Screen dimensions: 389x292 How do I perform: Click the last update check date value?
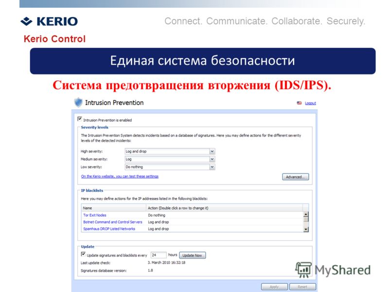coord(166,262)
